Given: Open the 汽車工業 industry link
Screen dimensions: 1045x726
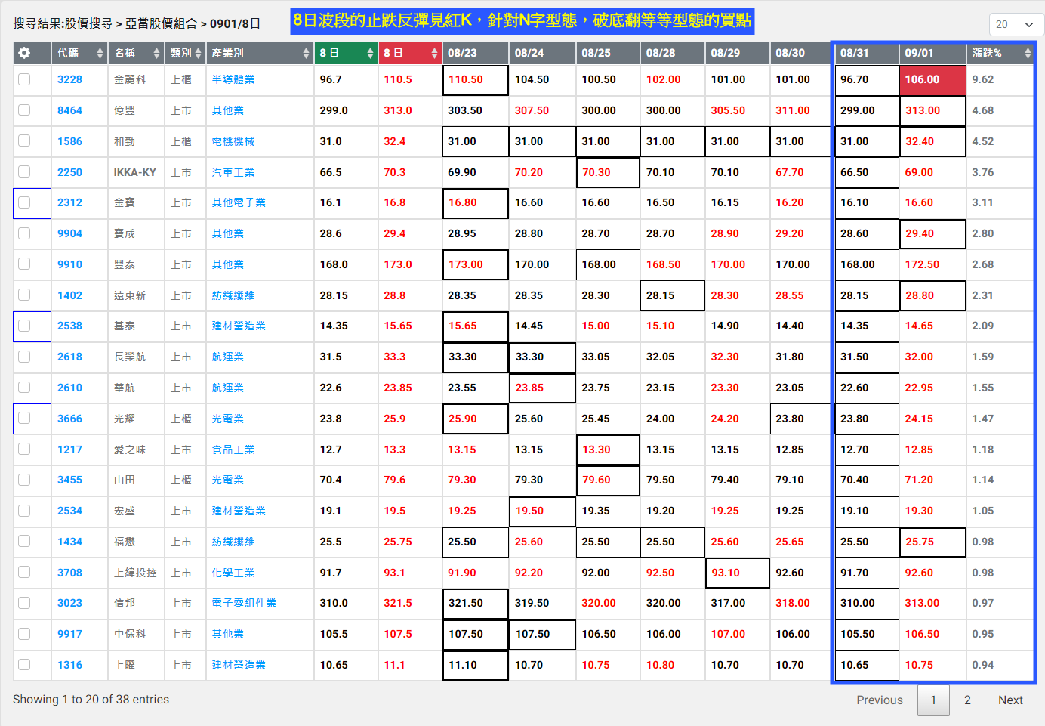Looking at the screenshot, I should click(233, 172).
